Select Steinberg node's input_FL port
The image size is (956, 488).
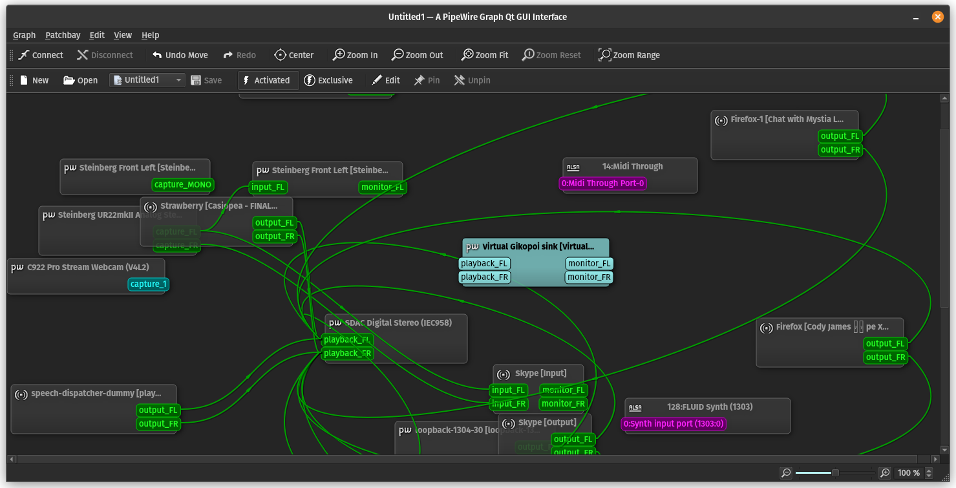pyautogui.click(x=268, y=187)
